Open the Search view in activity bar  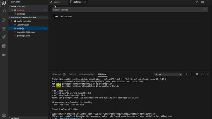(x=4, y=11)
